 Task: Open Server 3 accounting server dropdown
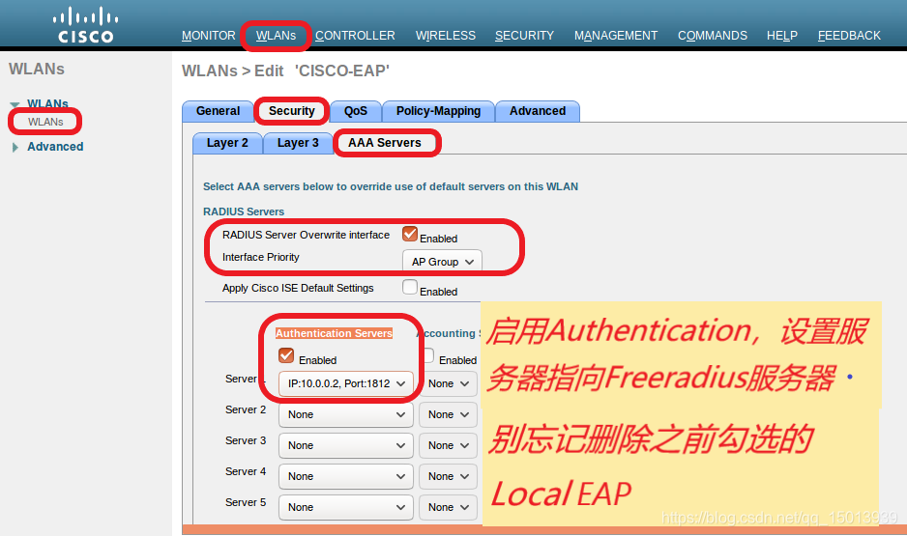[x=449, y=445]
